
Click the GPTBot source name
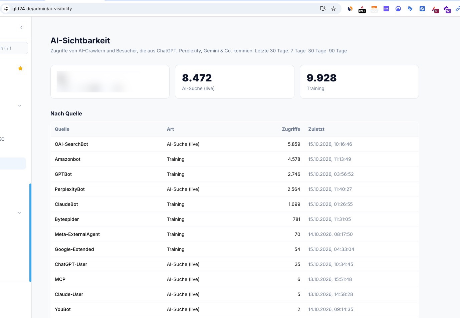click(63, 174)
